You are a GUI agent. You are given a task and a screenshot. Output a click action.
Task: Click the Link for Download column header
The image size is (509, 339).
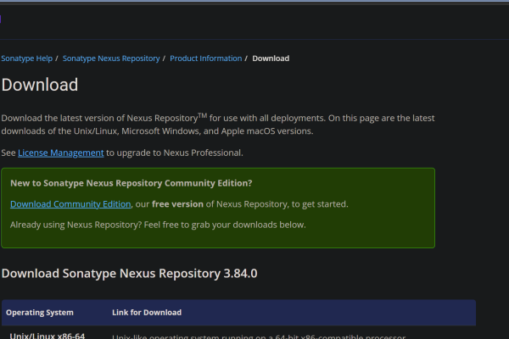(x=147, y=313)
